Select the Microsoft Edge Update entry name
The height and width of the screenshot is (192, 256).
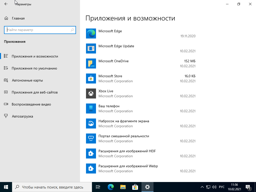click(116, 46)
